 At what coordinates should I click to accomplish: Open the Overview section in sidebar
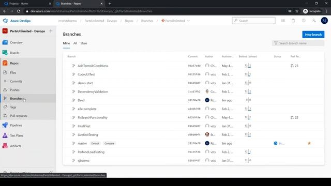(16, 42)
